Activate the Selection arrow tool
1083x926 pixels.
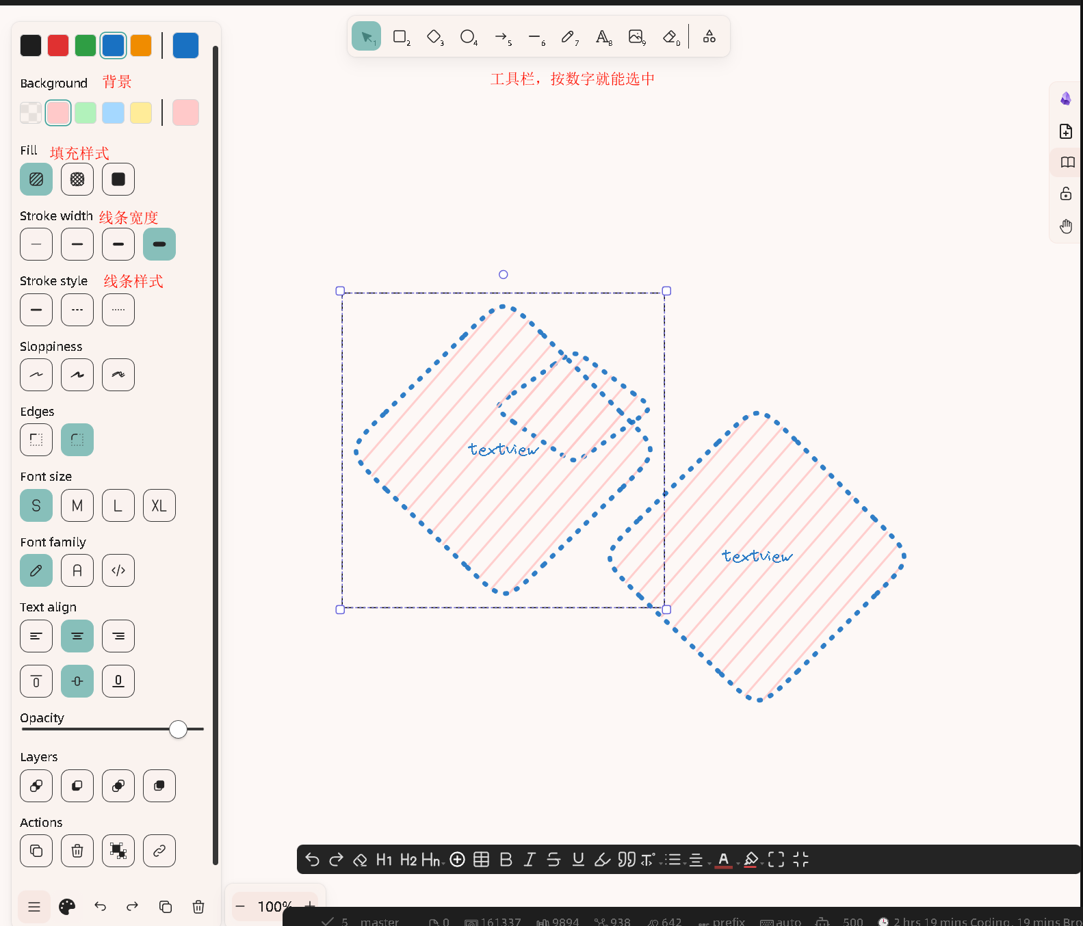point(366,36)
